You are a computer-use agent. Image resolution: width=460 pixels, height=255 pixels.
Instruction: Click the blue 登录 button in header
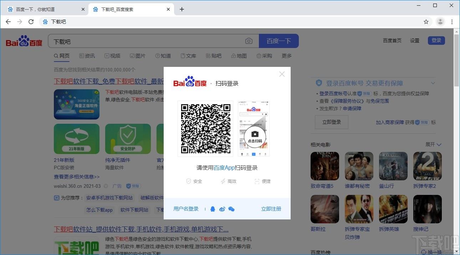pos(436,40)
